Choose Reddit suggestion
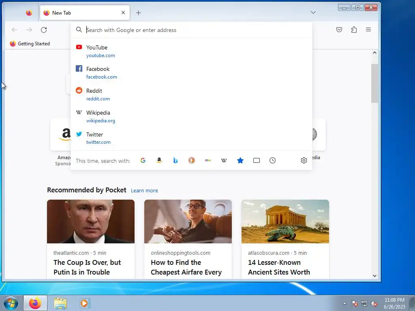The image size is (415, 311). [191, 94]
